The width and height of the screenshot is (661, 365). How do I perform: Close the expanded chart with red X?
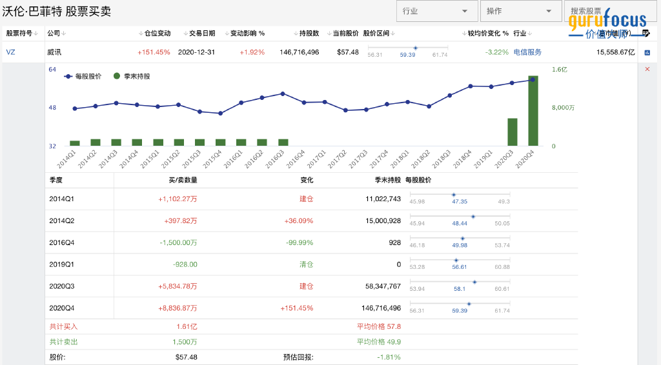pos(647,69)
